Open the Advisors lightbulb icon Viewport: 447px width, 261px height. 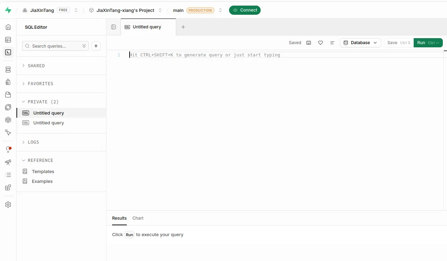[x=8, y=150]
